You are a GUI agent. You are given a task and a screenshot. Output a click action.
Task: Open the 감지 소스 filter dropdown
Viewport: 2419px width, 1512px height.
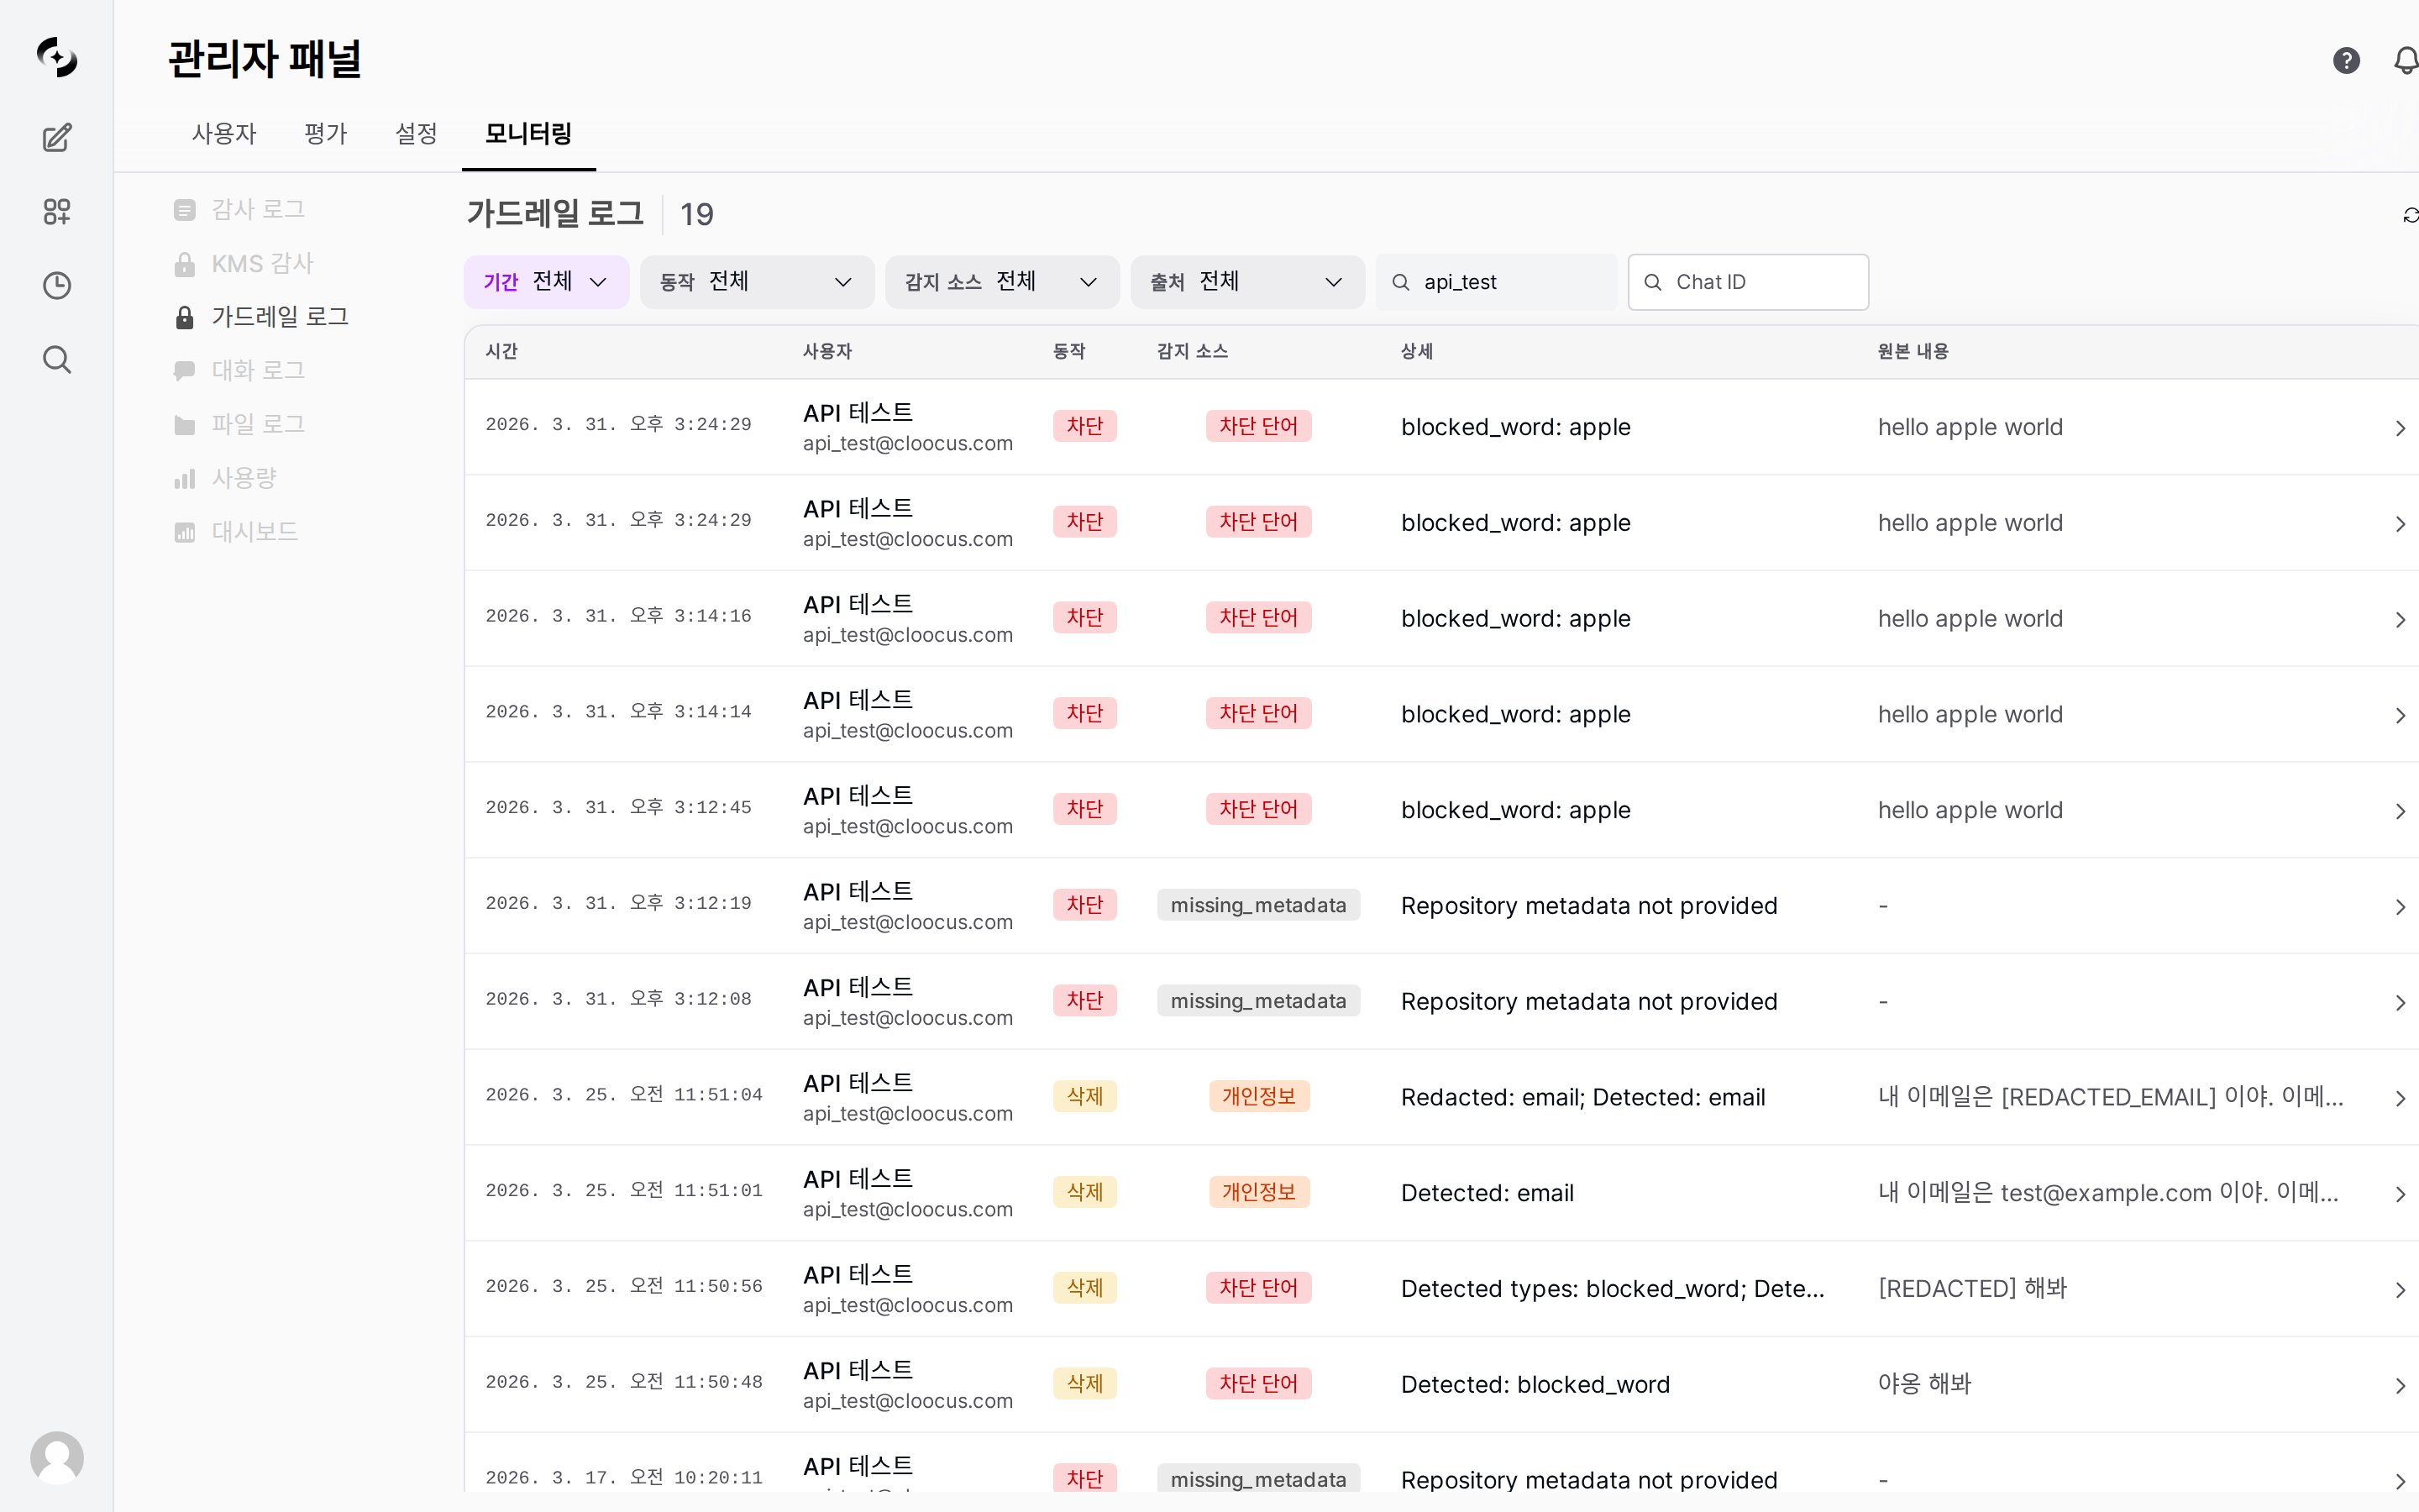(x=1001, y=282)
